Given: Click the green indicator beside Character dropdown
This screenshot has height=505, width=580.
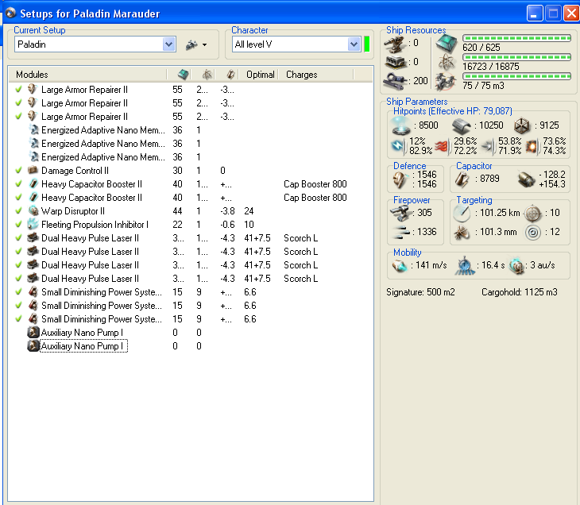Looking at the screenshot, I should [367, 44].
